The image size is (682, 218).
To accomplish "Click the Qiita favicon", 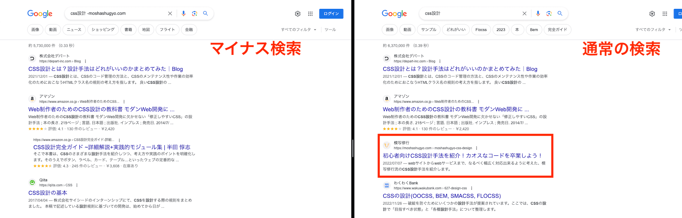I will [32, 182].
